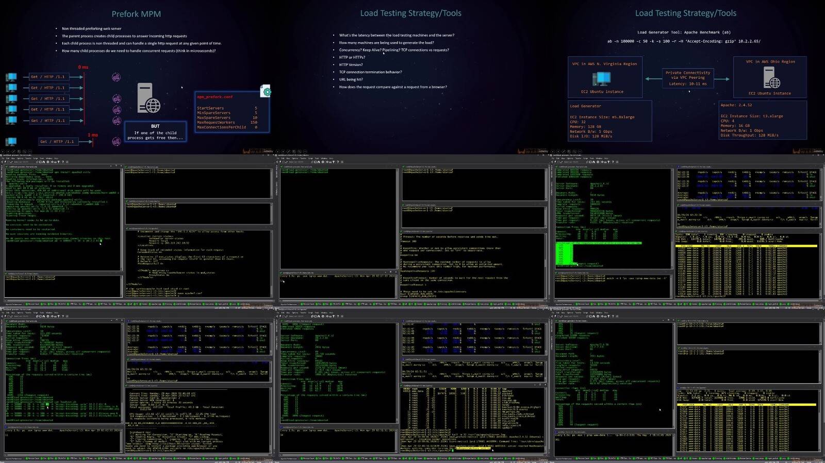
Task: Select 'Load Generator Tool: Apache Benchmark (ab)' line
Action: pyautogui.click(x=684, y=32)
